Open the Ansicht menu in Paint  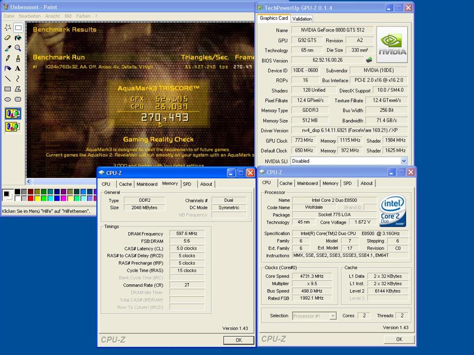click(53, 16)
